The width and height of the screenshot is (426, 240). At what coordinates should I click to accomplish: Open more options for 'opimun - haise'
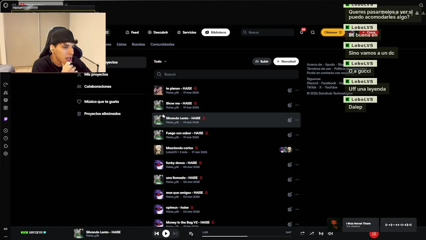[x=297, y=209]
